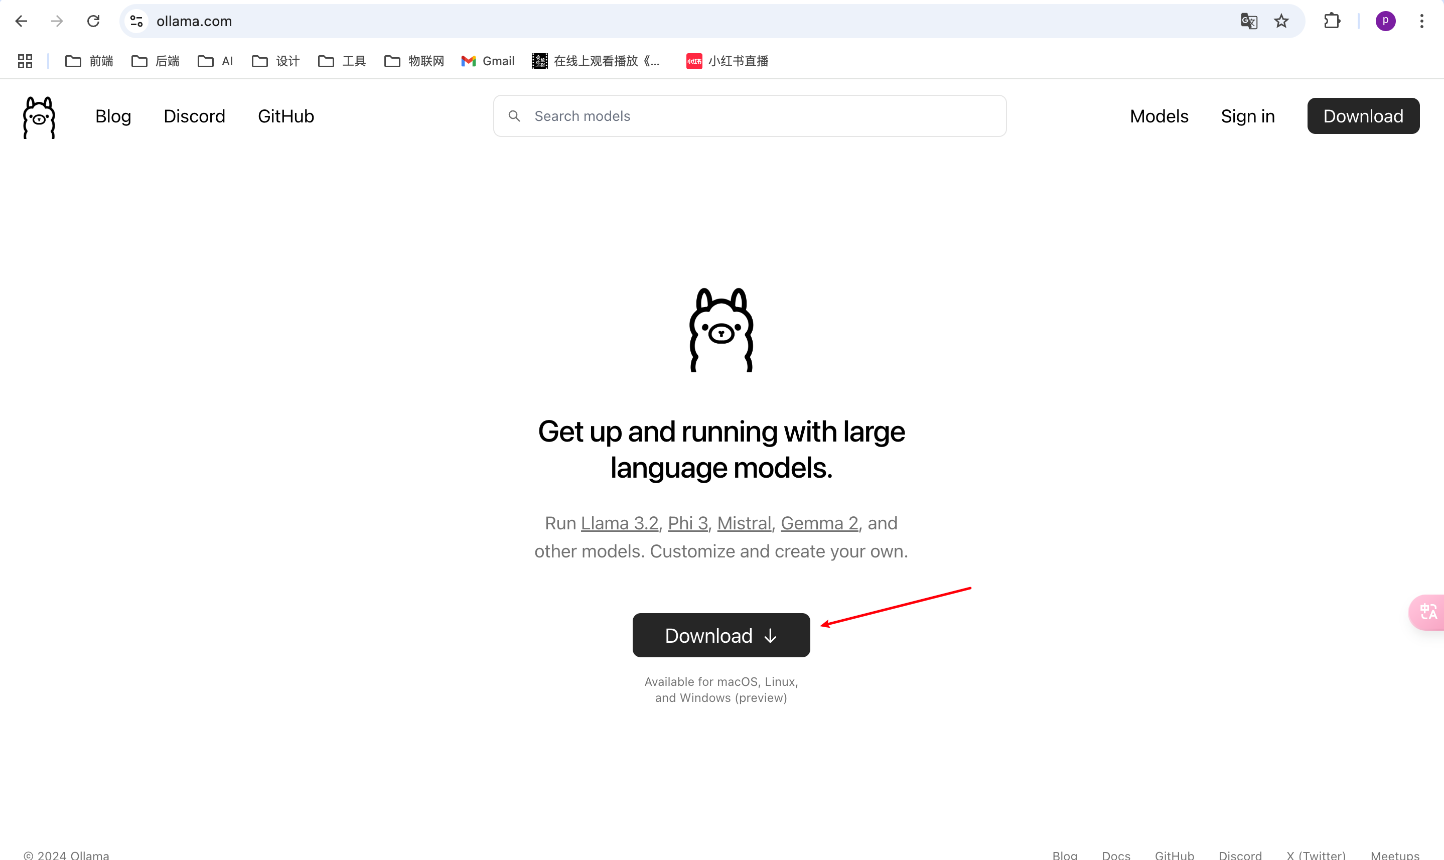Image resolution: width=1444 pixels, height=860 pixels.
Task: Follow the Llama 3.2 link
Action: pos(619,523)
